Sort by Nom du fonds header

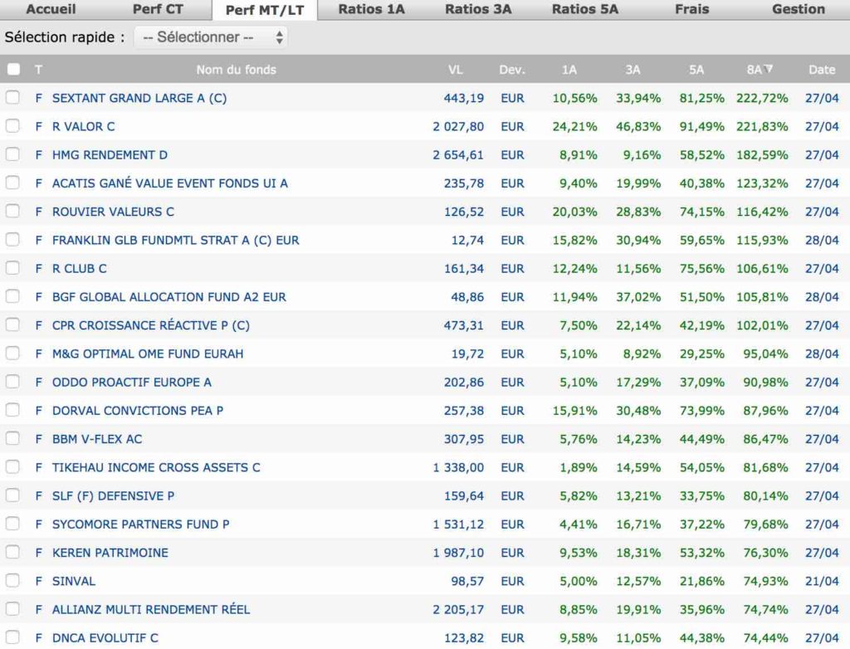[x=236, y=70]
